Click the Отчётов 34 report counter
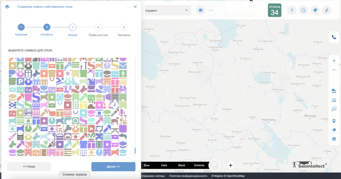Viewport: 341px width, 179px height. point(275,10)
